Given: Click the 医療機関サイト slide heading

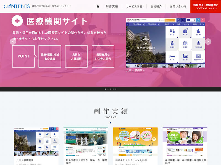Looking at the screenshot, I should click(x=57, y=21).
